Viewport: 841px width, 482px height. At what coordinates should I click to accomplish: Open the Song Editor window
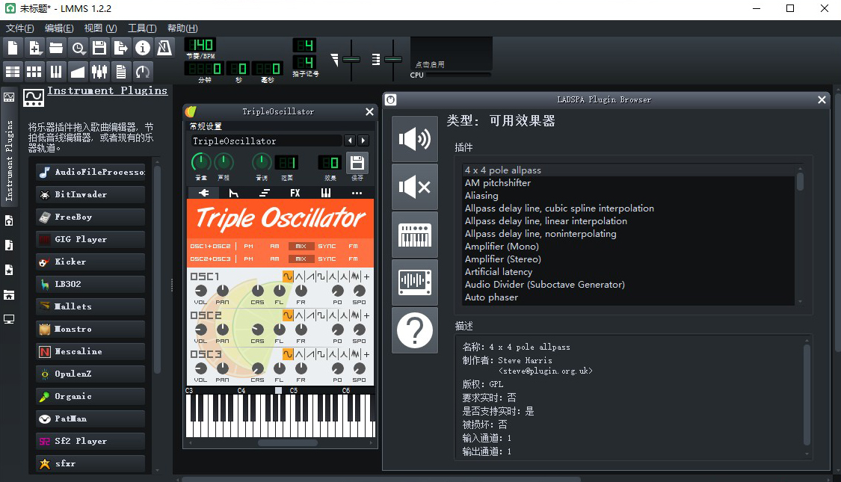[13, 71]
